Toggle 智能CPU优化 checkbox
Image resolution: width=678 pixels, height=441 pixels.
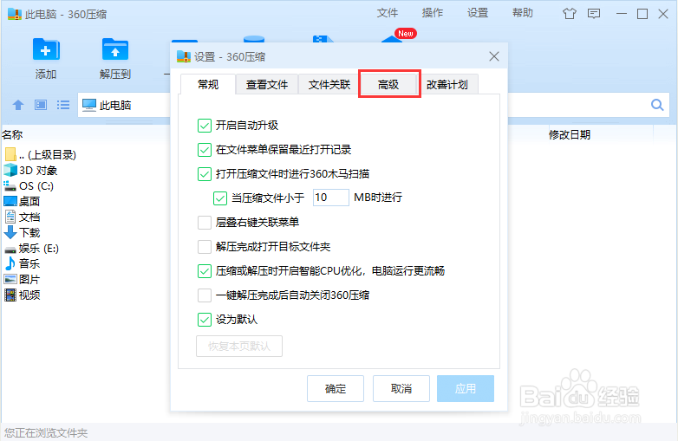coord(204,271)
